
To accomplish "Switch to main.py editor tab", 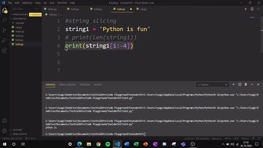I will pyautogui.click(x=52, y=9).
